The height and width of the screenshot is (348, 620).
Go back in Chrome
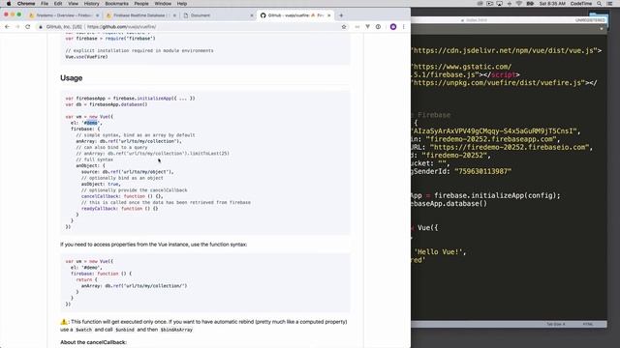pos(7,27)
